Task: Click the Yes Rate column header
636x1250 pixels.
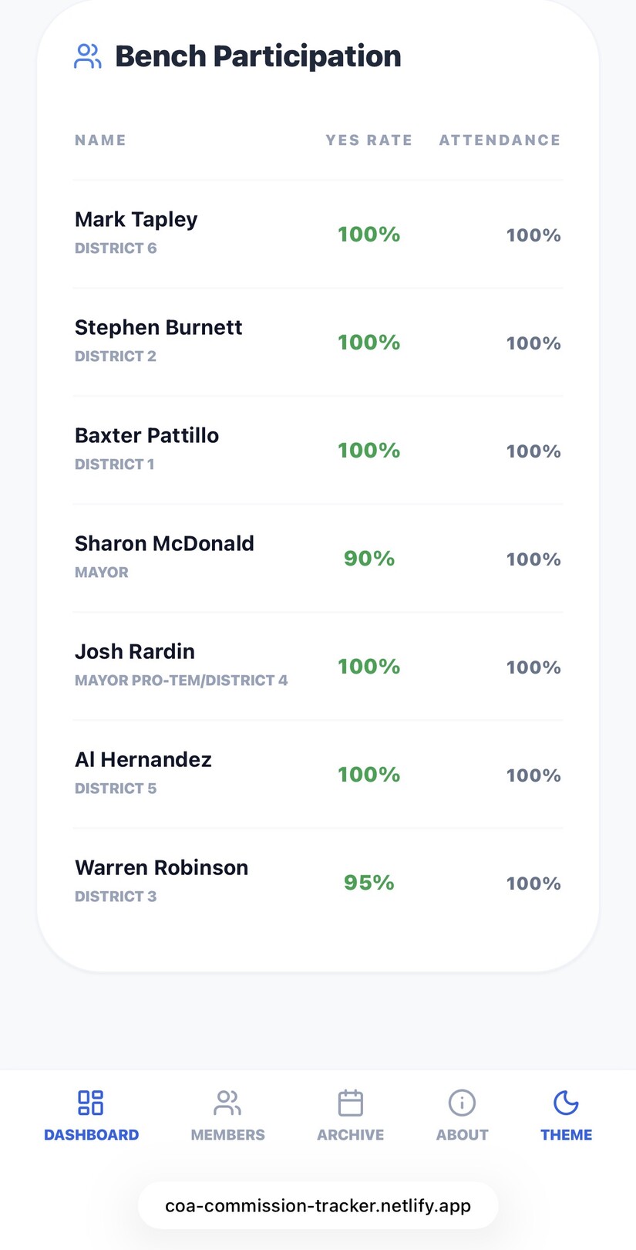Action: (368, 140)
